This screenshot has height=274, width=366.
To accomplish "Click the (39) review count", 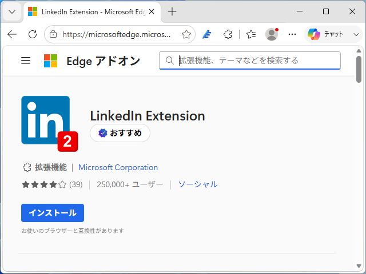I will click(x=76, y=184).
